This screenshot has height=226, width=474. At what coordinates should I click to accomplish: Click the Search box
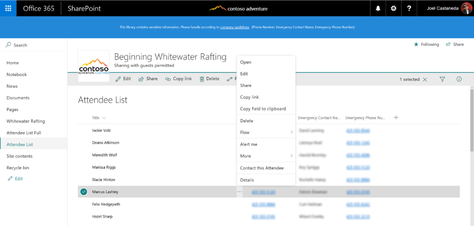tap(34, 45)
